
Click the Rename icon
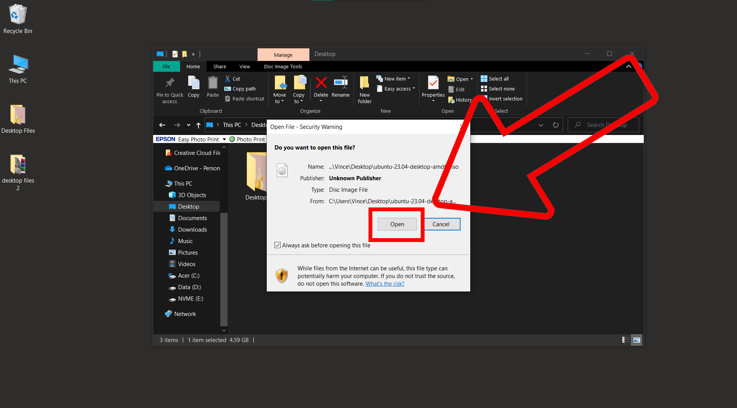(x=340, y=87)
